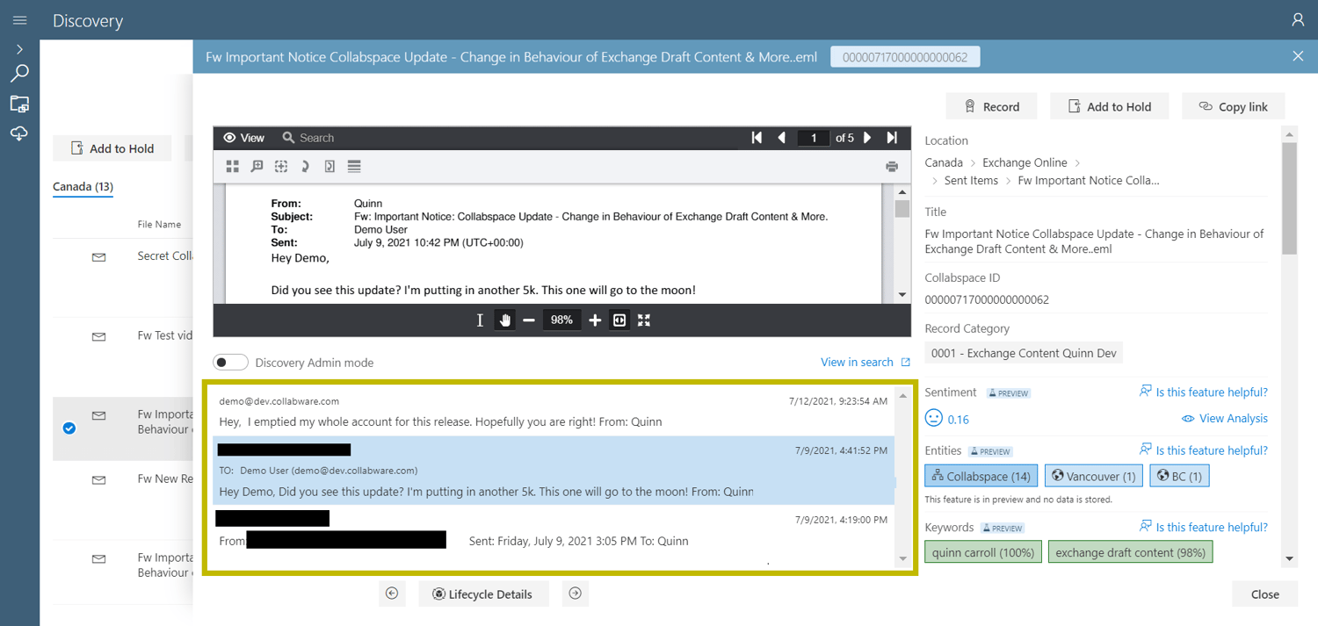This screenshot has width=1318, height=626.
Task: Open the user profile icon top right
Action: click(1298, 19)
